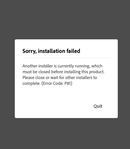Click the "Sorry, installation failed" heading

coord(51,51)
